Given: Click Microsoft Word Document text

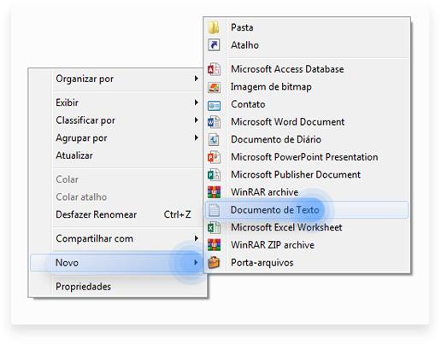Looking at the screenshot, I should click(288, 122).
